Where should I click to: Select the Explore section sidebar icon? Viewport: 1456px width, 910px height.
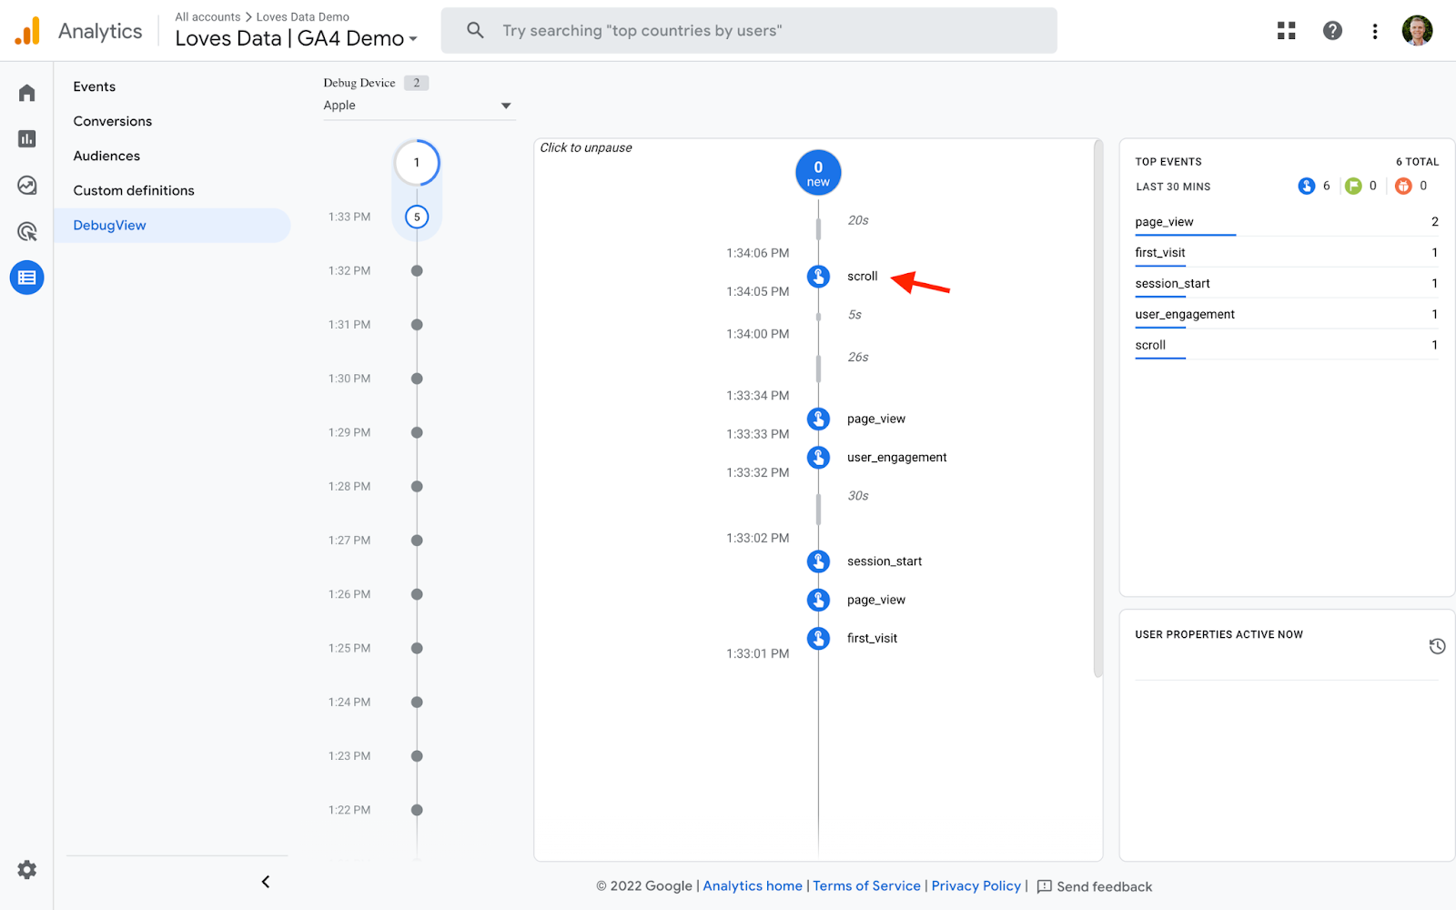point(26,185)
